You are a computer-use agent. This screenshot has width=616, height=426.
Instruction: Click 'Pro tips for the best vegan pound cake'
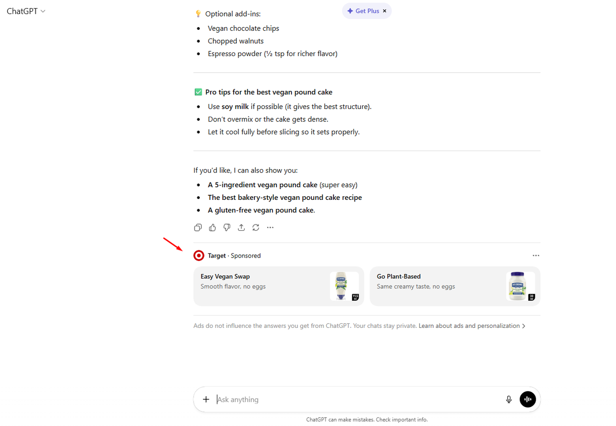(x=269, y=92)
